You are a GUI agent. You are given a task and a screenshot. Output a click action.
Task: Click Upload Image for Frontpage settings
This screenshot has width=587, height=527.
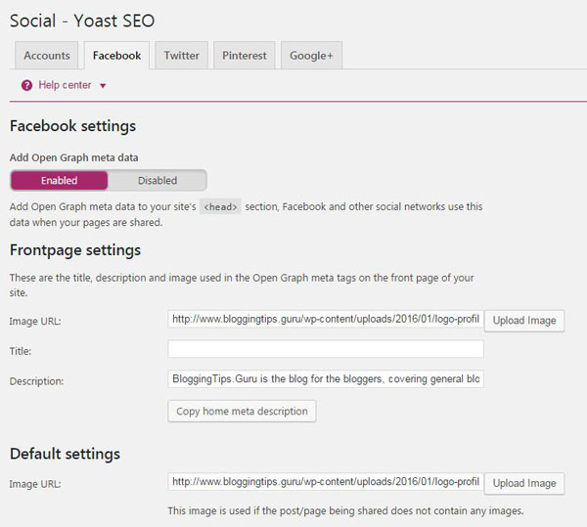click(524, 321)
